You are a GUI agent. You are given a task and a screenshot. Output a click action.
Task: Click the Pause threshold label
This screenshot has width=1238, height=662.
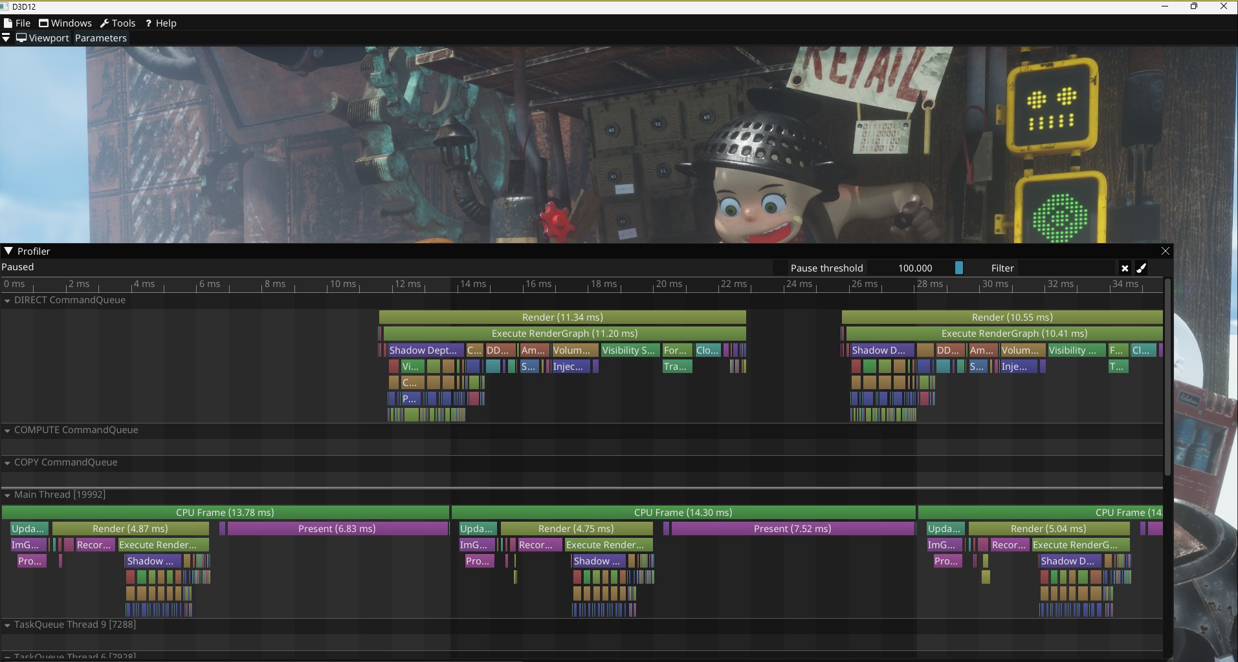point(826,268)
